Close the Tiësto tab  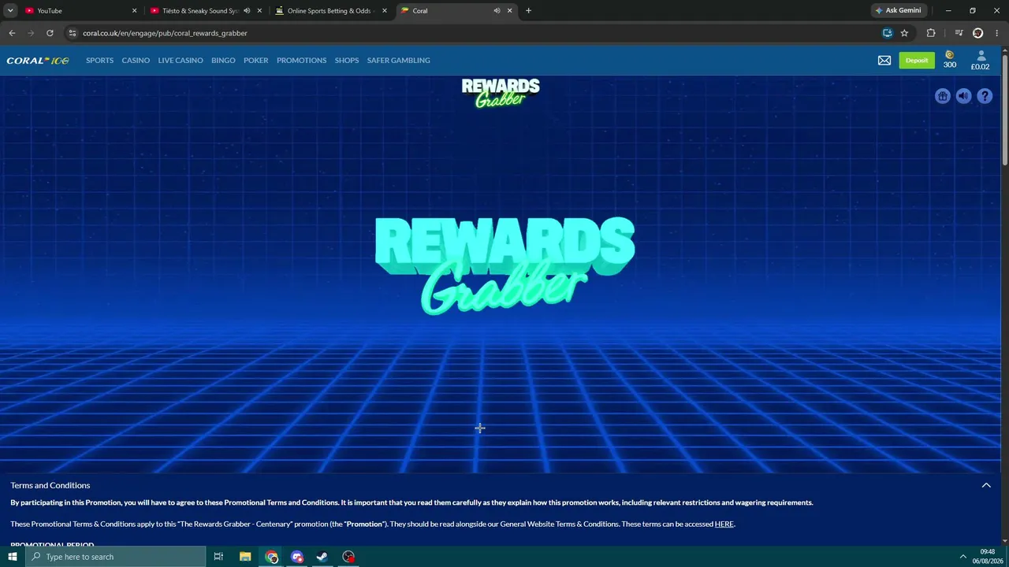click(259, 11)
